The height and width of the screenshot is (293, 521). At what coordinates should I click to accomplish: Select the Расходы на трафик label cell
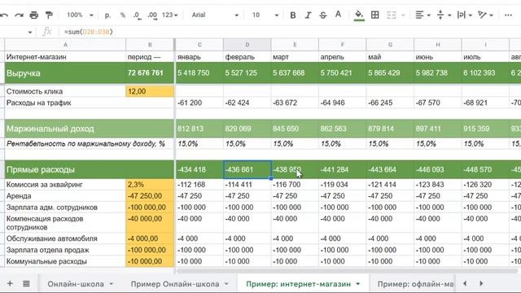coord(65,103)
